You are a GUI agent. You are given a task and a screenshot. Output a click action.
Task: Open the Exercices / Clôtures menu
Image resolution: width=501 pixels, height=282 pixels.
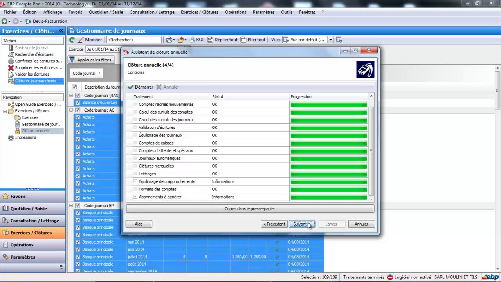pyautogui.click(x=200, y=12)
